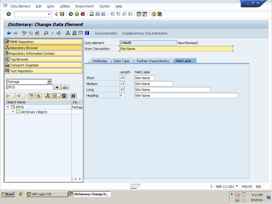Open the command field dropdown arrow
The width and height of the screenshot is (272, 204).
point(49,14)
